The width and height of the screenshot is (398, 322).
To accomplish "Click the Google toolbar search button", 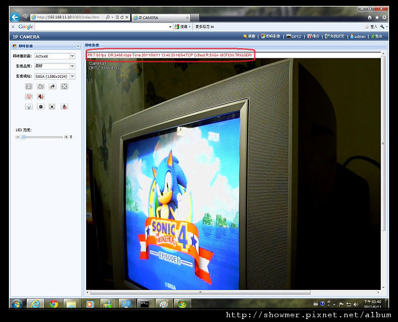I will 181,27.
